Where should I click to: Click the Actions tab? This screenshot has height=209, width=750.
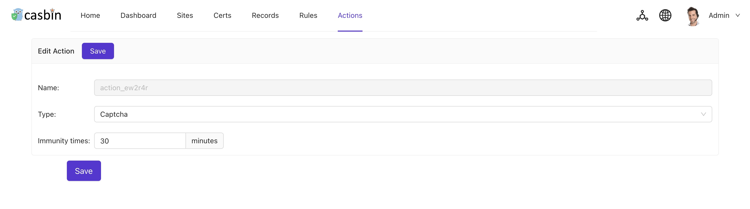coord(350,16)
